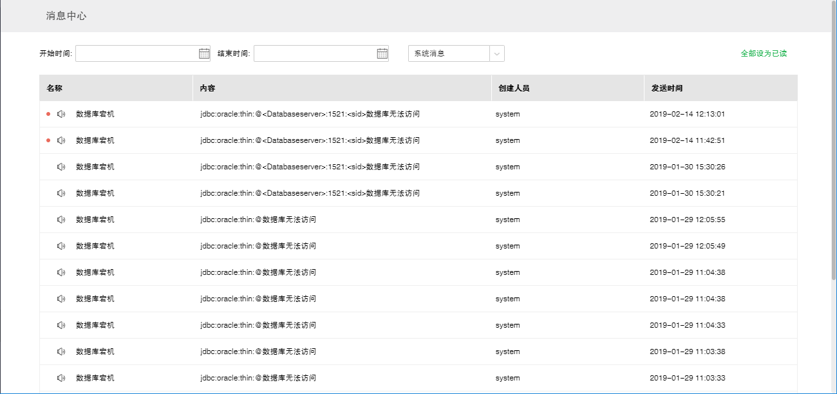Click the 内容 column header

pyautogui.click(x=207, y=87)
